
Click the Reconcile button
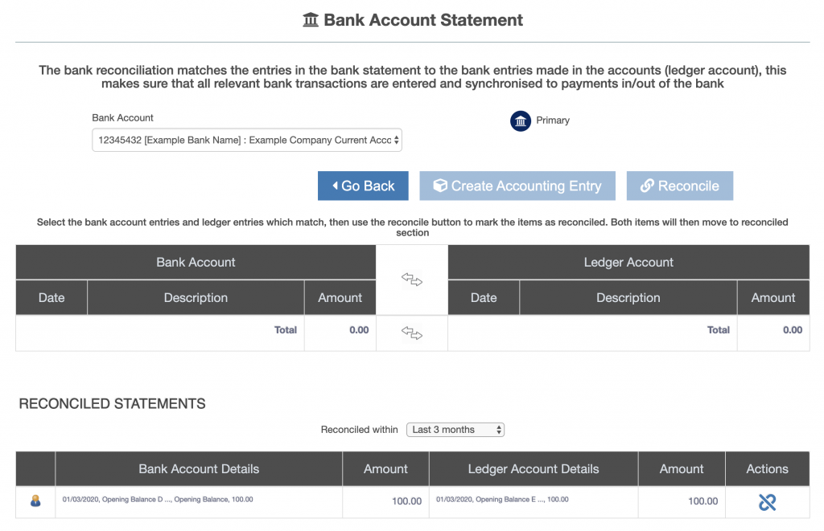pyautogui.click(x=679, y=186)
